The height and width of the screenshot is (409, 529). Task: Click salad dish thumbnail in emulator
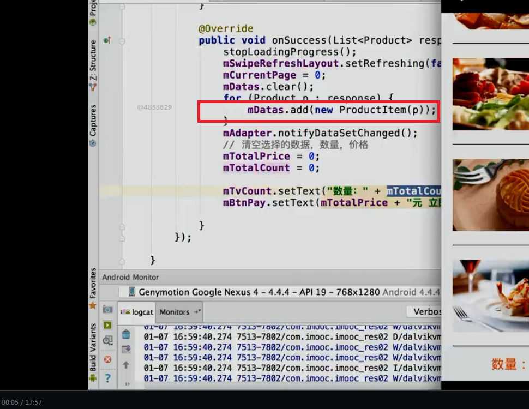pyautogui.click(x=490, y=94)
